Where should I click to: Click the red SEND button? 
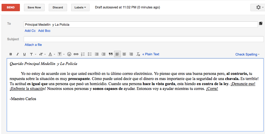click(11, 7)
